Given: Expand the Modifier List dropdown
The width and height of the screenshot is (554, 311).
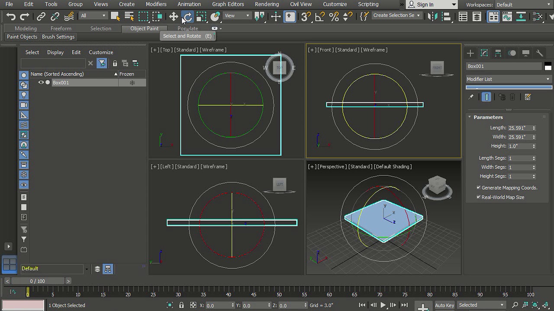Looking at the screenshot, I should [x=509, y=79].
